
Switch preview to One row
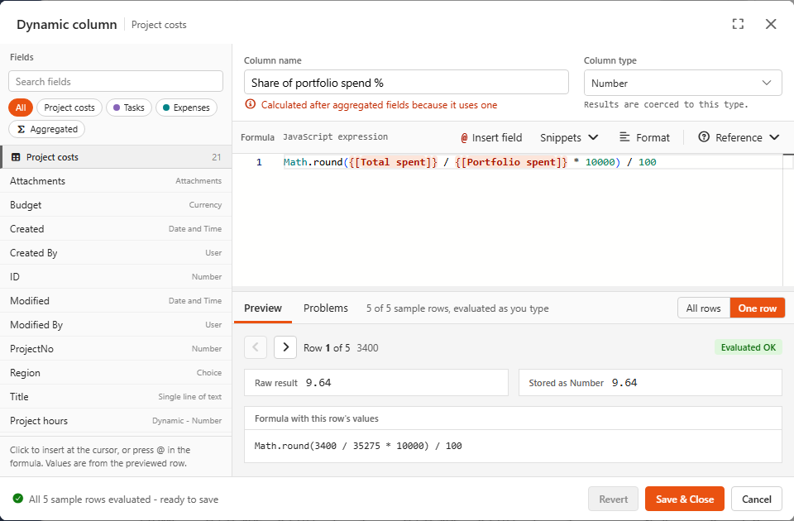point(757,308)
